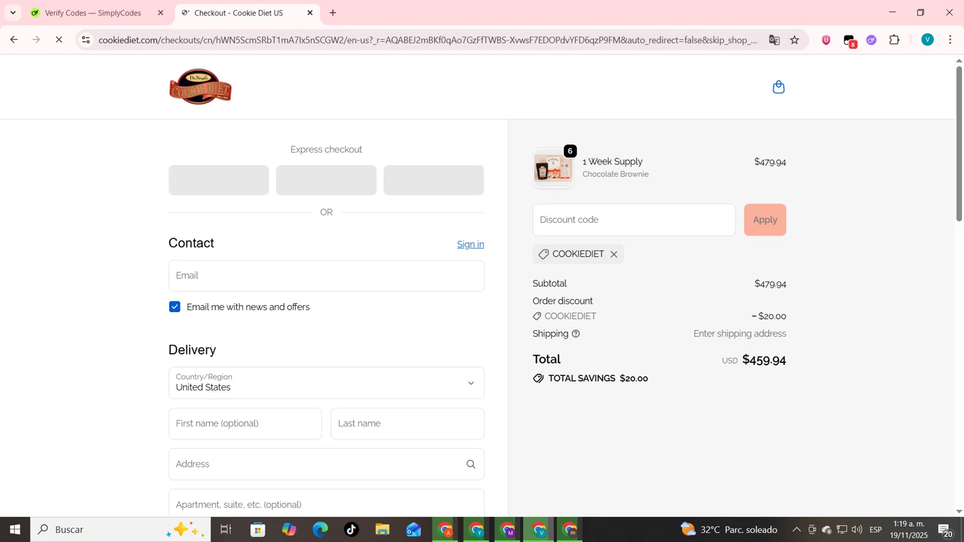Open the tab search dropdown arrow
This screenshot has height=542, width=964.
pos(13,13)
